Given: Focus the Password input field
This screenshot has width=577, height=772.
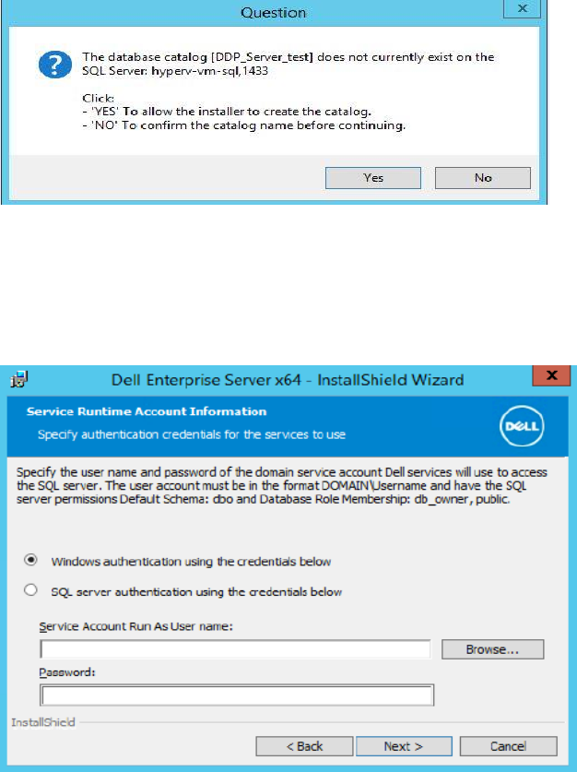Looking at the screenshot, I should pos(237,695).
